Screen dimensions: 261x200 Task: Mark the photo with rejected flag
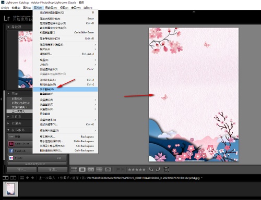click(123, 169)
